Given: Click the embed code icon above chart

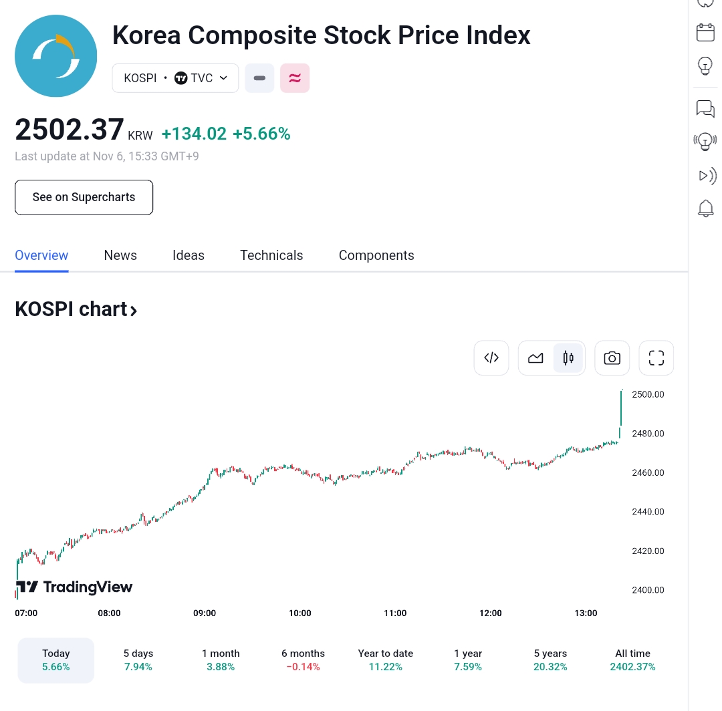Looking at the screenshot, I should pos(491,358).
